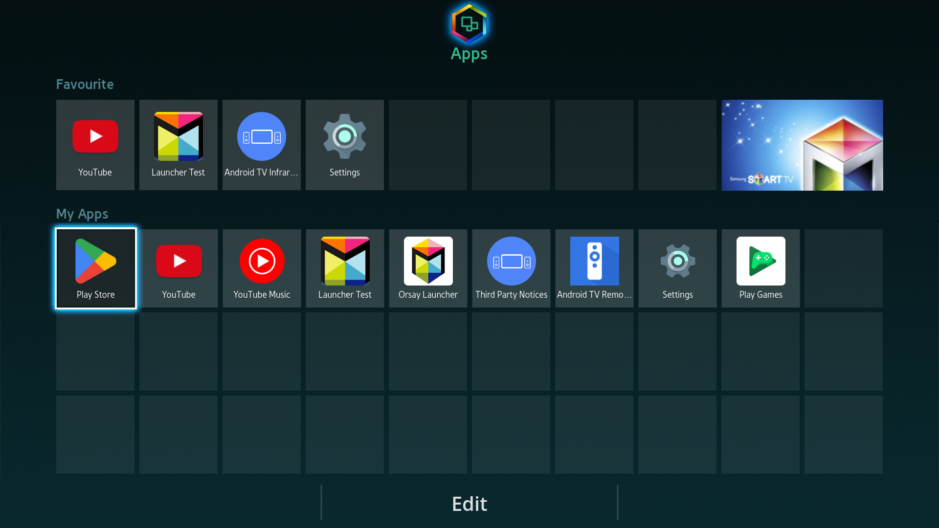
Task: Launch Launcher Test from the Favourite row
Action: (179, 145)
